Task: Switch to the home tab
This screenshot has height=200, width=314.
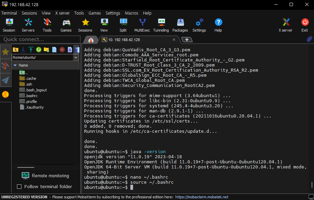Action: click(91, 40)
